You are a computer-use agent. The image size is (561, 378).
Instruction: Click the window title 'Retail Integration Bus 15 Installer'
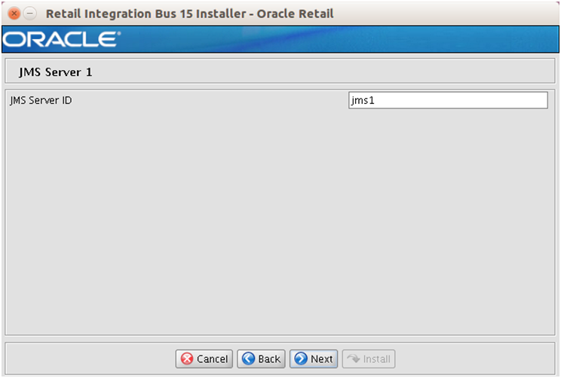pos(146,14)
